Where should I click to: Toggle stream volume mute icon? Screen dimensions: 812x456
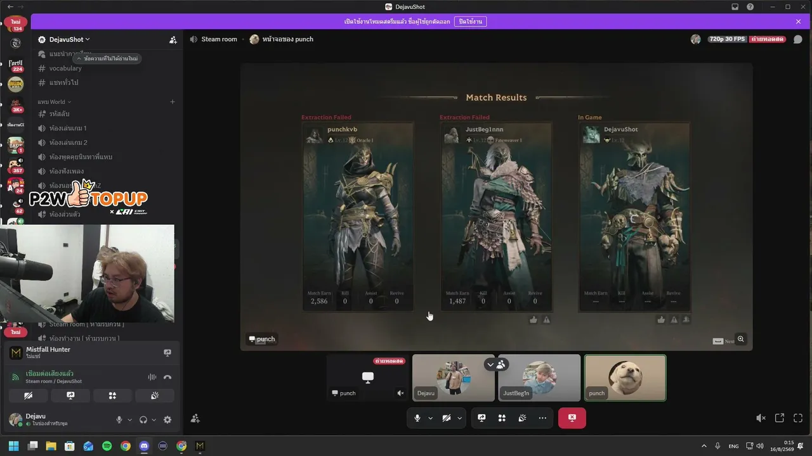(x=761, y=418)
